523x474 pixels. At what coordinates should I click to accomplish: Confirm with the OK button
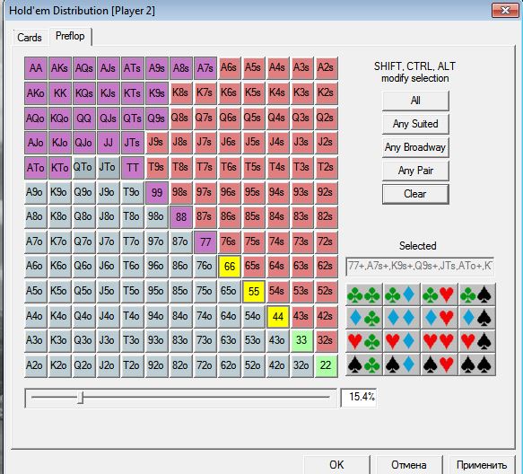[x=336, y=465]
